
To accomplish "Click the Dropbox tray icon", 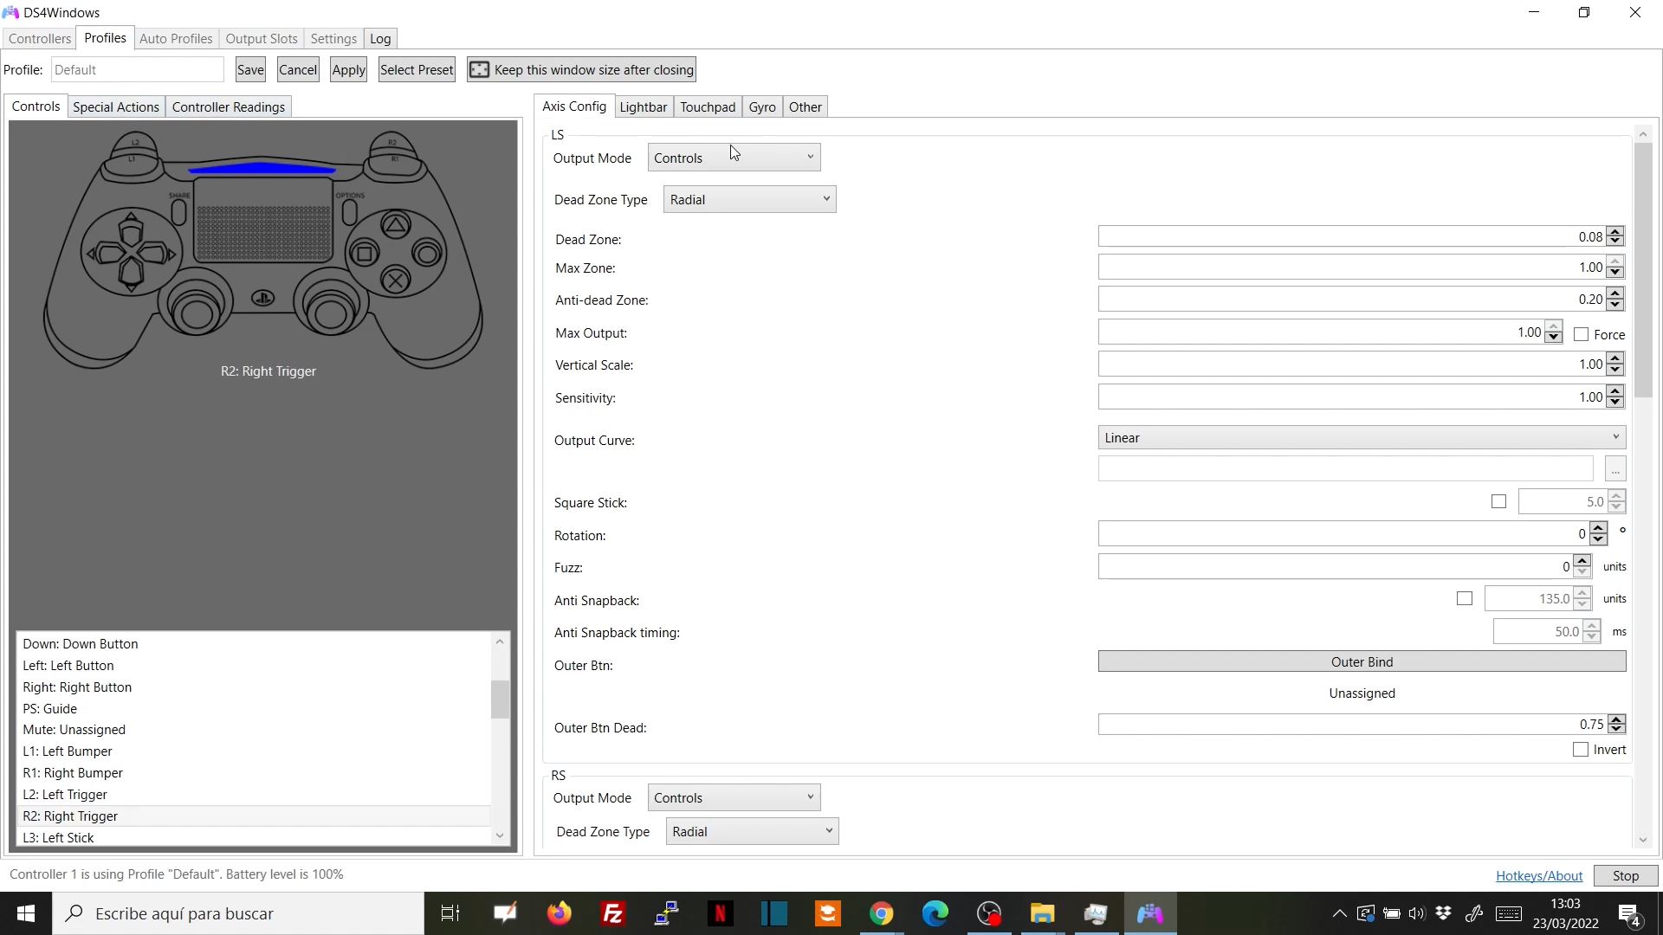I will [1443, 913].
